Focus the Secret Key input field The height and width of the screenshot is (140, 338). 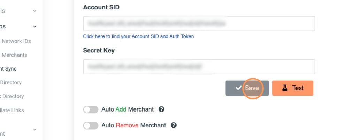[199, 67]
